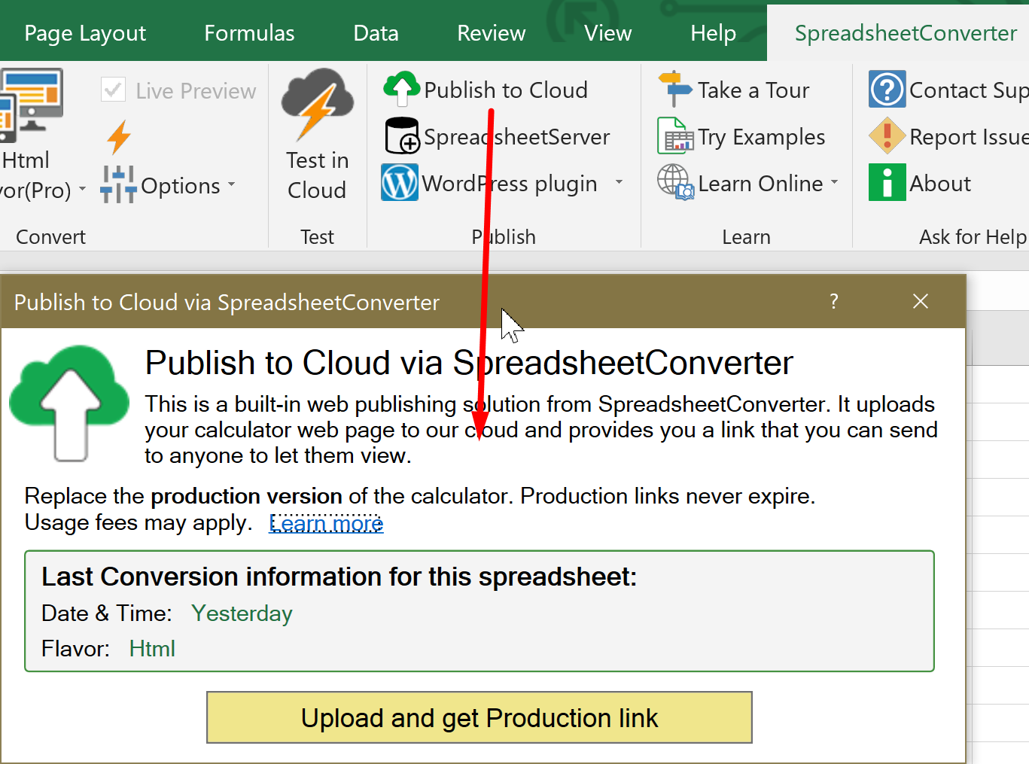
Task: Switch to the Formulas ribbon tab
Action: point(248,32)
